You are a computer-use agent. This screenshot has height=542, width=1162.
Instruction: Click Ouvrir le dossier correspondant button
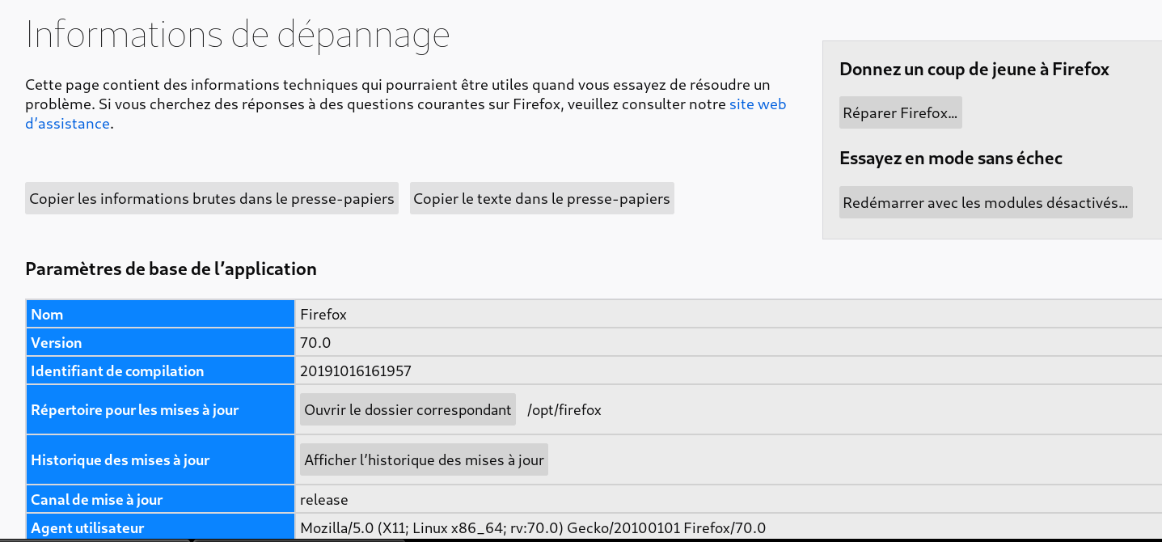click(408, 410)
